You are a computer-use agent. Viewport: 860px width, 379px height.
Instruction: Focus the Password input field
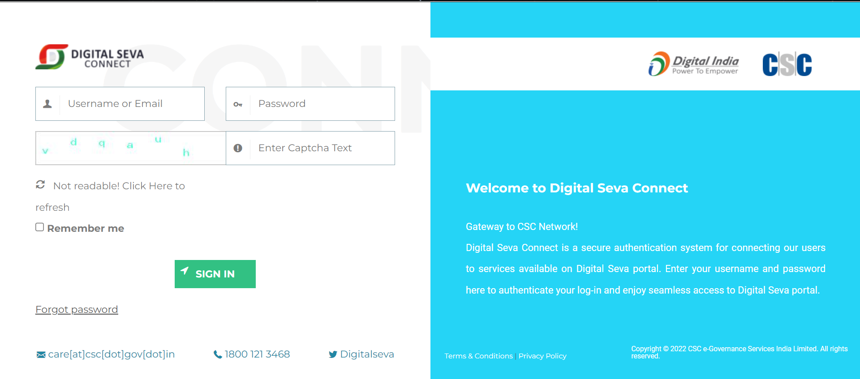pos(322,104)
